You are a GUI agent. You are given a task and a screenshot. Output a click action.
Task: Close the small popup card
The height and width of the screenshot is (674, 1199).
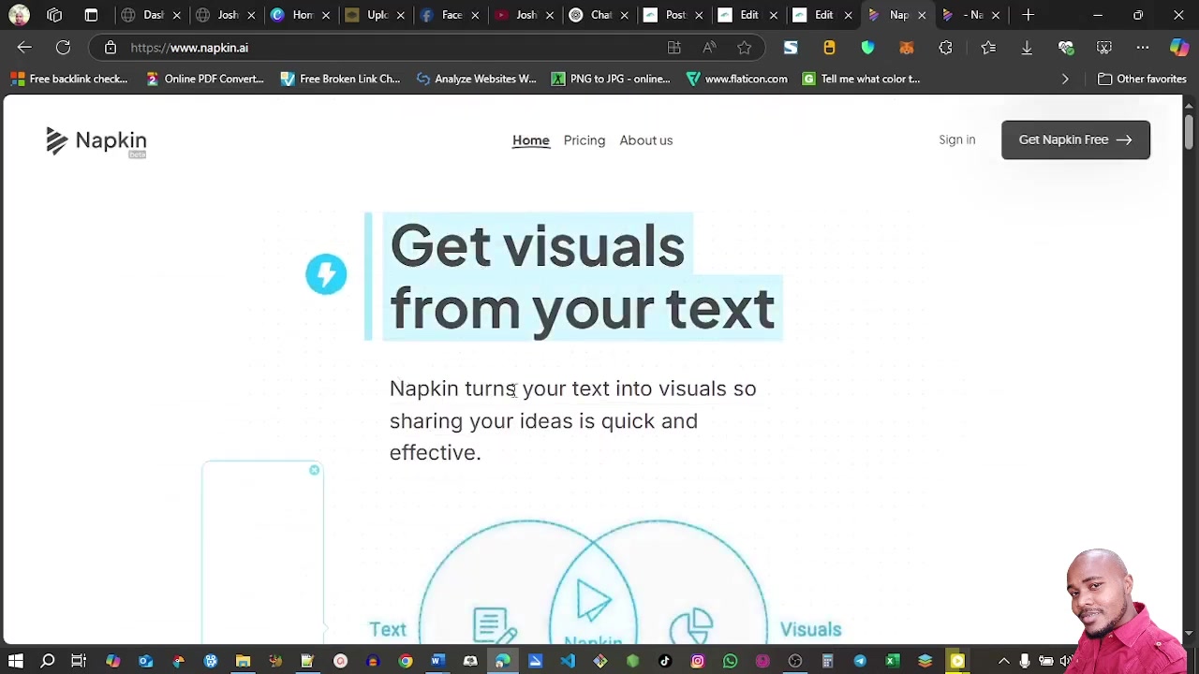click(315, 470)
